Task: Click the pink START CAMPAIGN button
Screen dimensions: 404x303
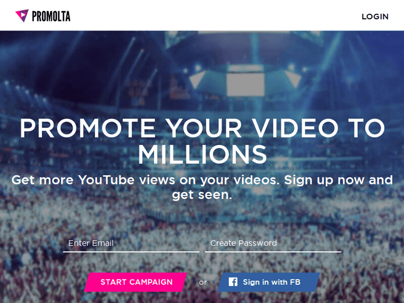Action: click(136, 282)
